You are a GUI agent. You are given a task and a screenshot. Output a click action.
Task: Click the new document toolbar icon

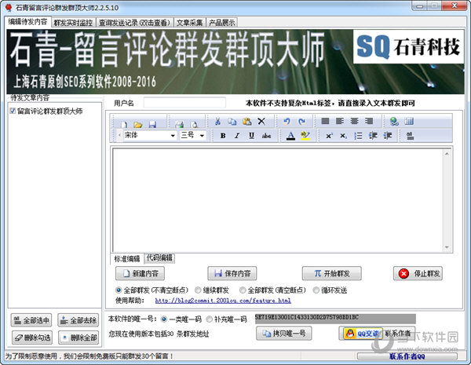click(124, 124)
